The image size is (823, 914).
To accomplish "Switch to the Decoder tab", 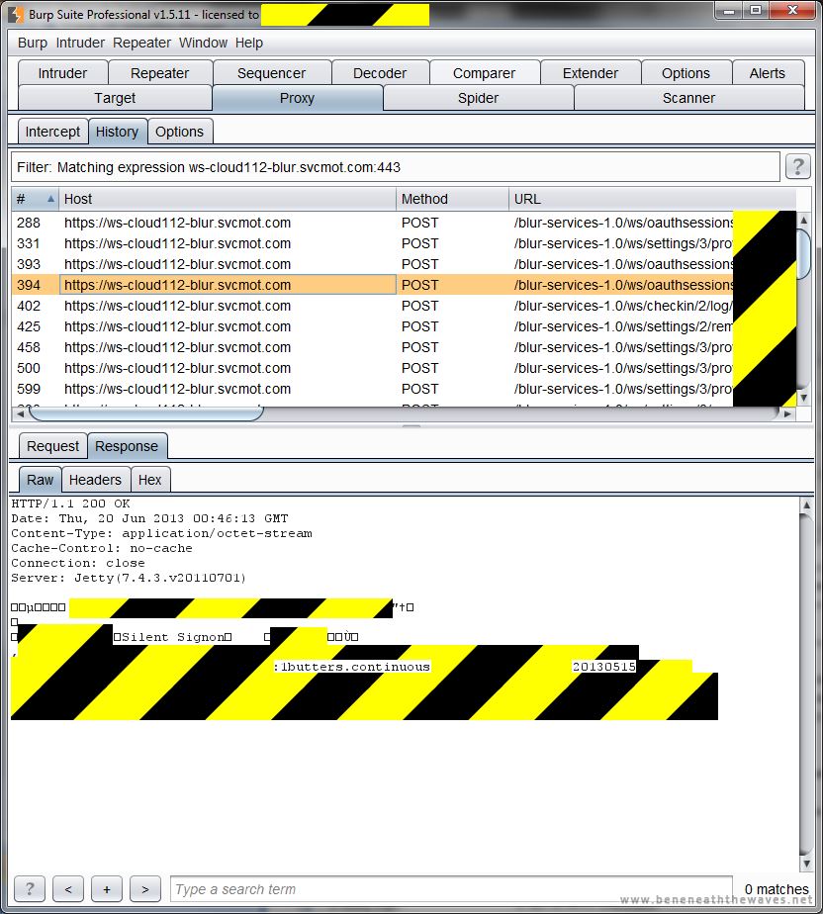I will (380, 73).
